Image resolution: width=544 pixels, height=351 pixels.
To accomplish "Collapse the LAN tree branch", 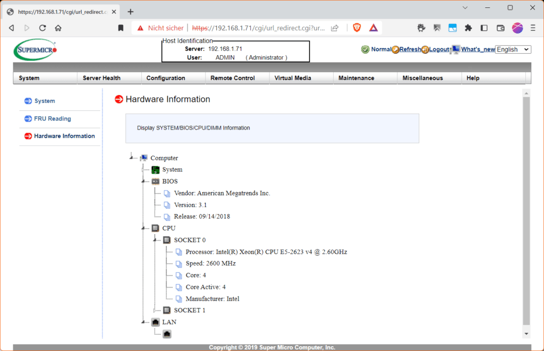I will point(143,322).
